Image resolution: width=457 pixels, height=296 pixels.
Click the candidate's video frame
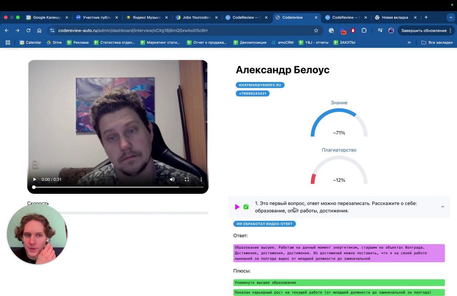coord(118,127)
